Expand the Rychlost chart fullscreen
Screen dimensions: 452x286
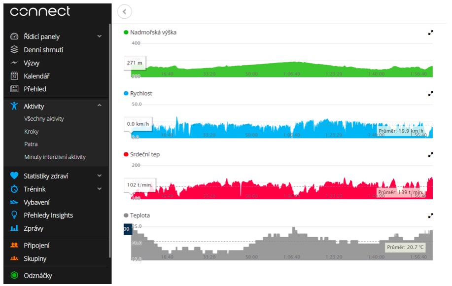point(430,94)
